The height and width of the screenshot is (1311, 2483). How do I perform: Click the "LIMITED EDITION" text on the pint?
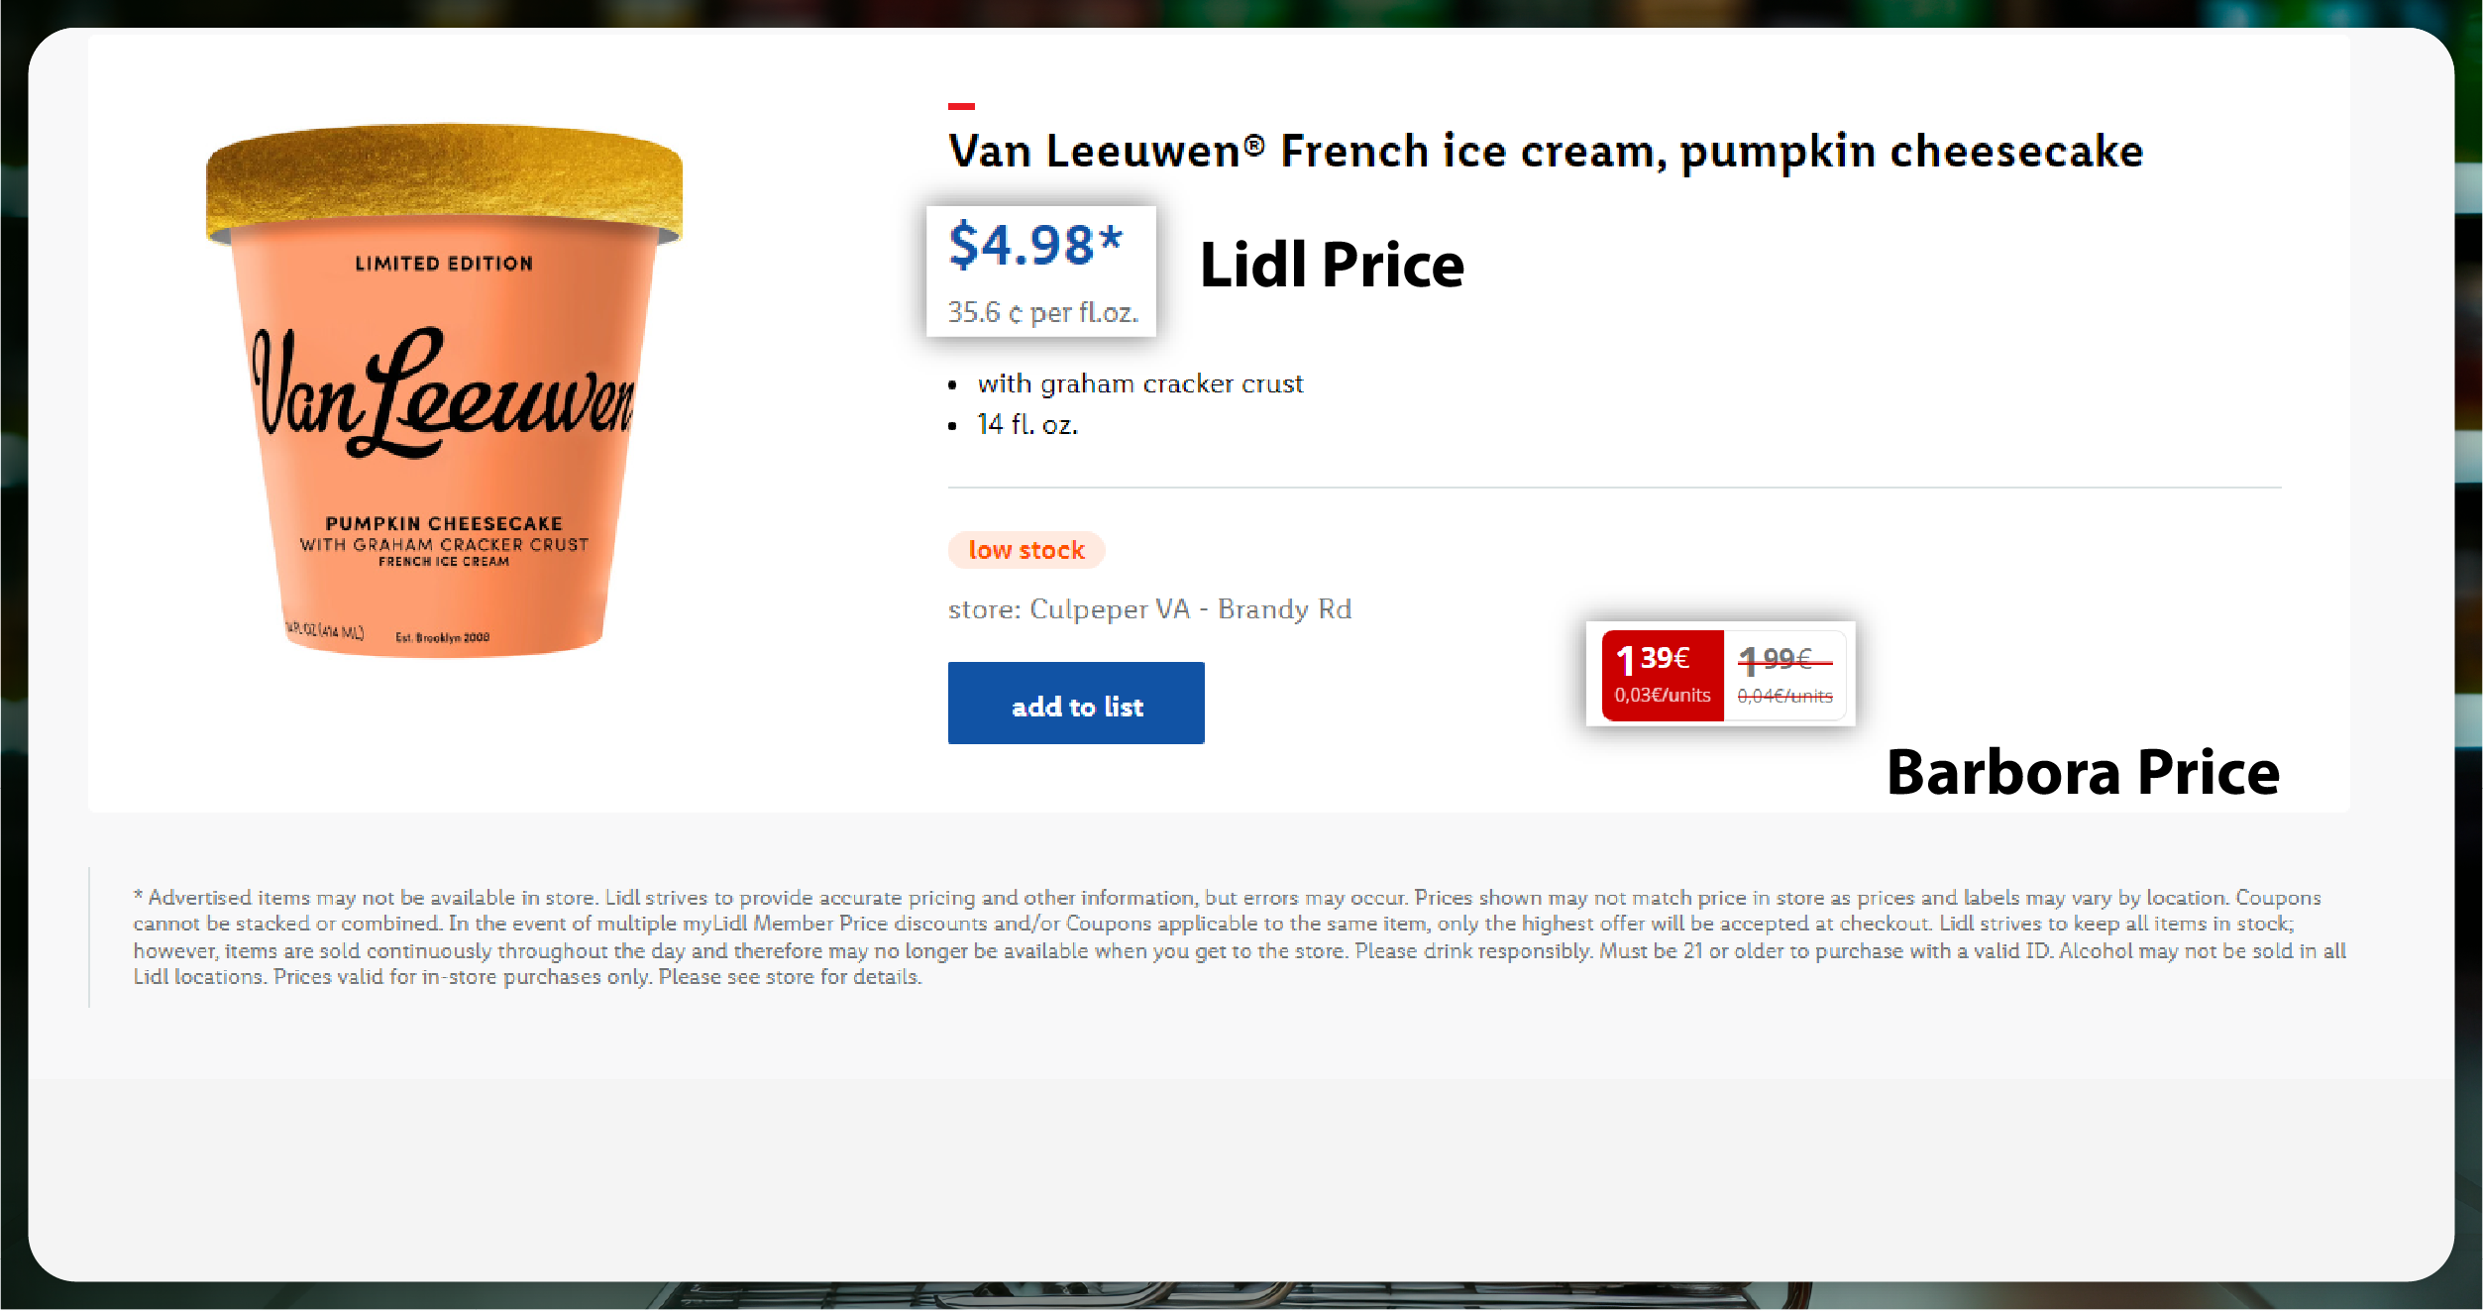coord(444,264)
